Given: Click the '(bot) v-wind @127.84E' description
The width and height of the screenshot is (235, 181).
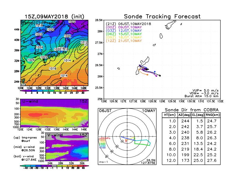Looking at the screenshot, I should (x=25, y=158).
